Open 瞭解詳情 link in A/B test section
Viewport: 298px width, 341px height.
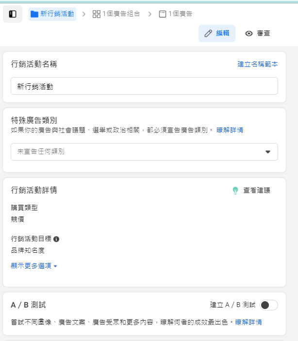248,322
